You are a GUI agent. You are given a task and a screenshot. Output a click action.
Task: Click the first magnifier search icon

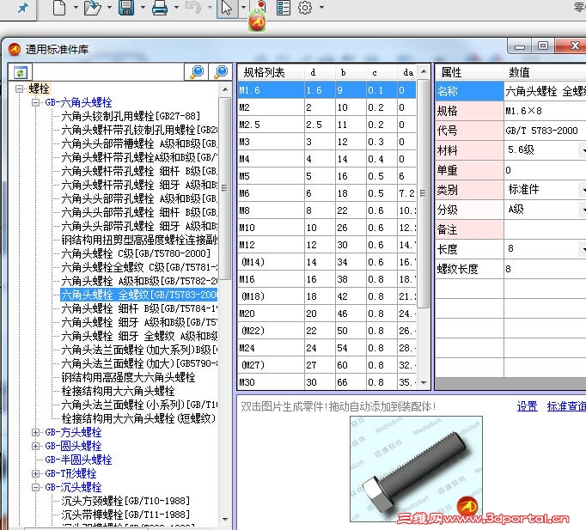(x=197, y=71)
